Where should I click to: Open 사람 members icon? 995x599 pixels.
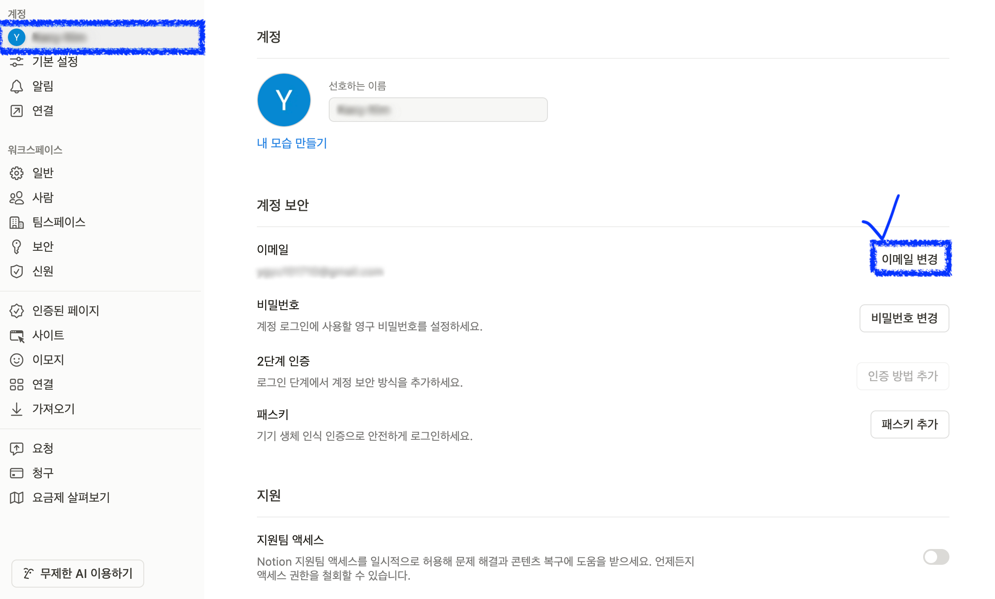pos(17,198)
